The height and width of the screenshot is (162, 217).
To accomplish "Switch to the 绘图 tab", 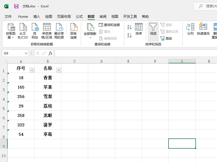I will tap(48, 17).
